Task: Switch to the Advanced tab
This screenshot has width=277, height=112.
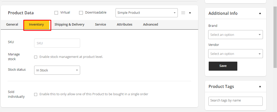Action: point(150,25)
